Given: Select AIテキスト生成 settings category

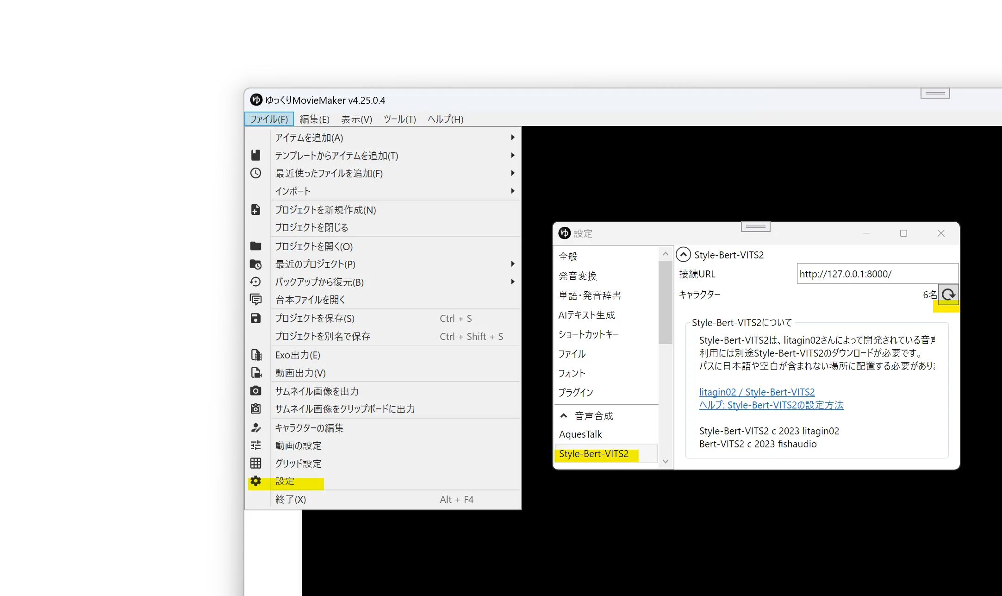Looking at the screenshot, I should point(606,315).
